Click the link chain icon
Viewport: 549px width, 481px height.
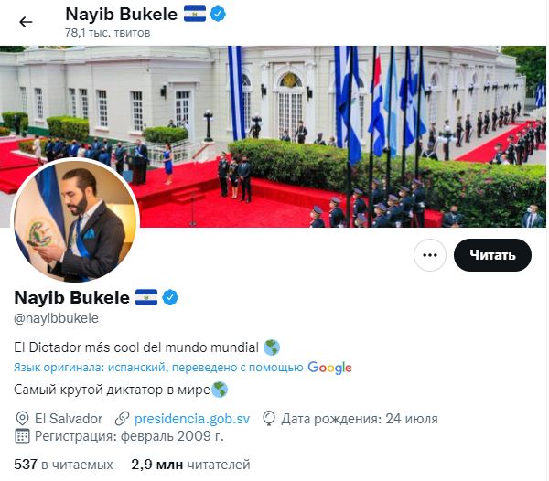tap(123, 419)
